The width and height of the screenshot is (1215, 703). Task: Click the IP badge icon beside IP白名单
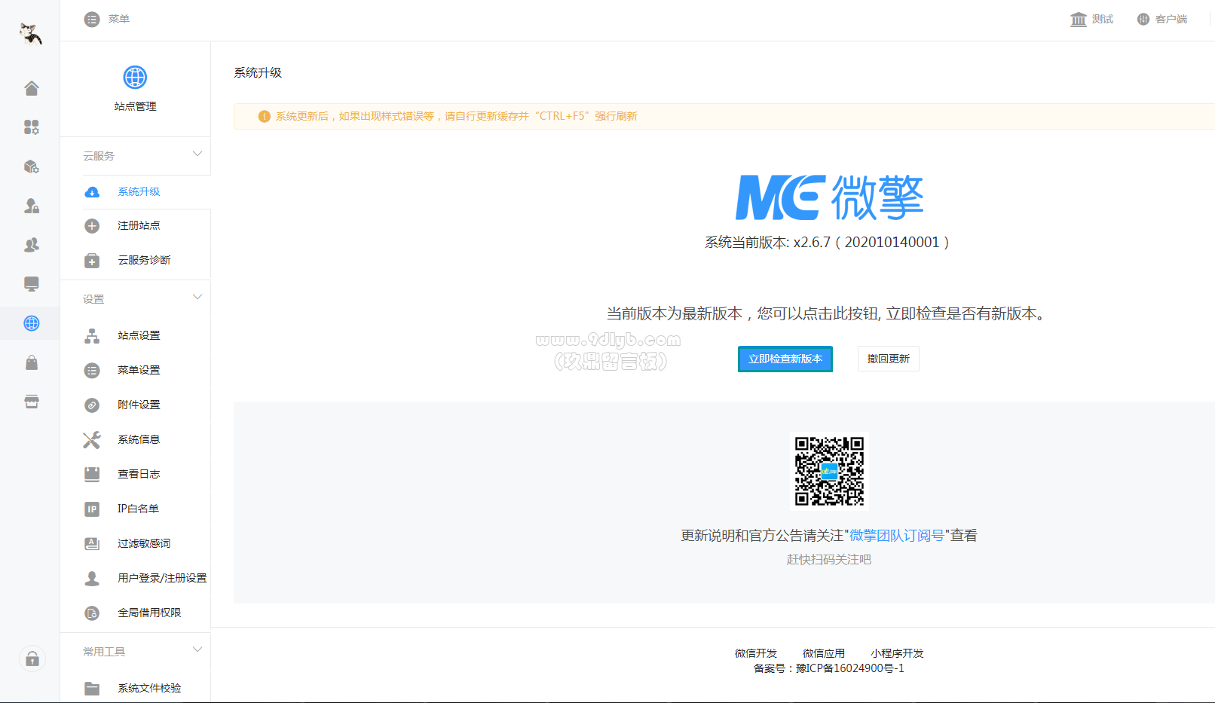point(92,509)
